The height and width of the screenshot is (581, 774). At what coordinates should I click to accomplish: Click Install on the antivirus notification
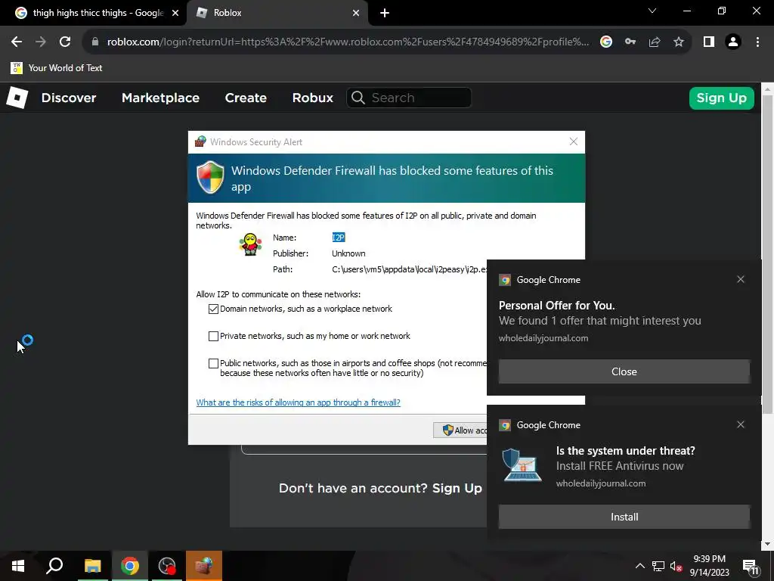(624, 517)
